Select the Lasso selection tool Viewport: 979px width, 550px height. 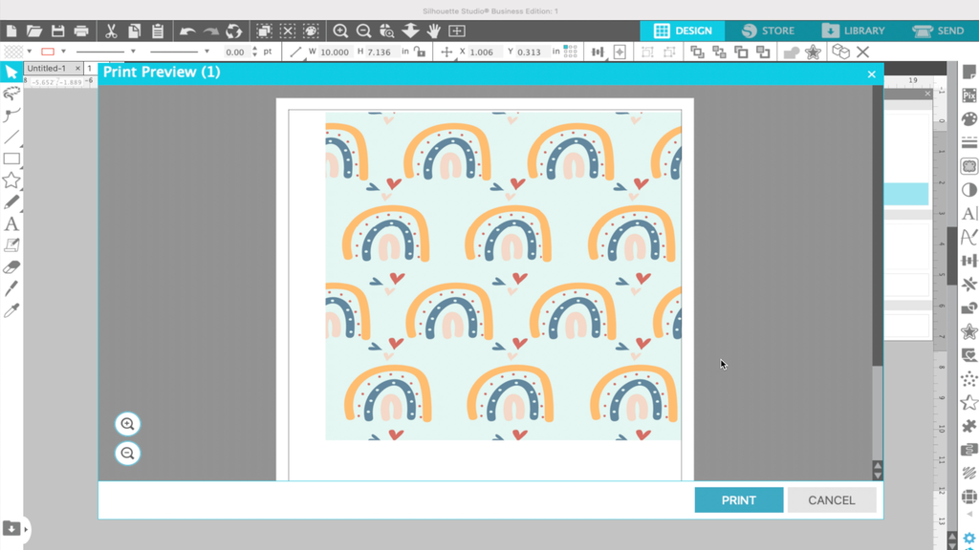tap(11, 92)
